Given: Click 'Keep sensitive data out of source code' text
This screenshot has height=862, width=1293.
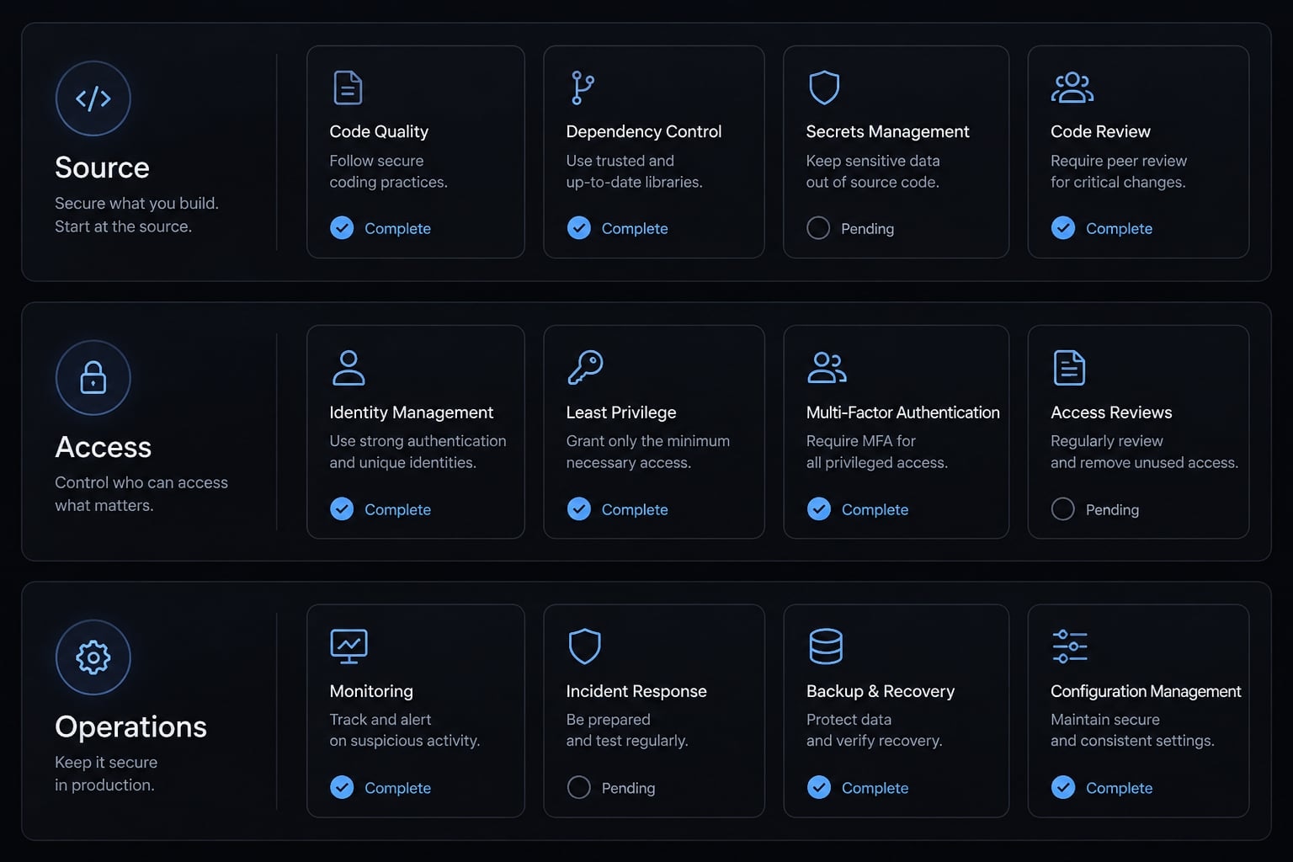Looking at the screenshot, I should [873, 171].
